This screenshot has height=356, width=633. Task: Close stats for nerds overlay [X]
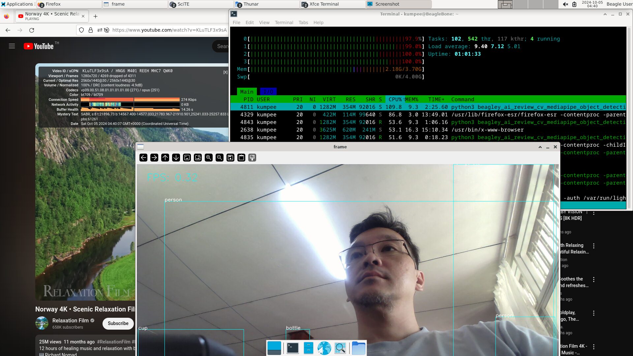(x=226, y=72)
